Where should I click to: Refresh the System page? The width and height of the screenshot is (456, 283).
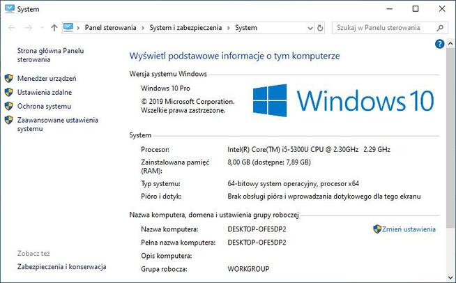pyautogui.click(x=320, y=28)
